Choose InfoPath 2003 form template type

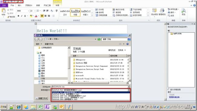[x=91, y=99]
